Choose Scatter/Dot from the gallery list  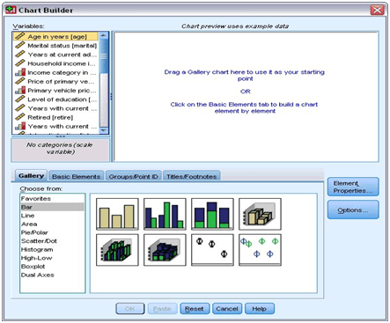(x=39, y=241)
